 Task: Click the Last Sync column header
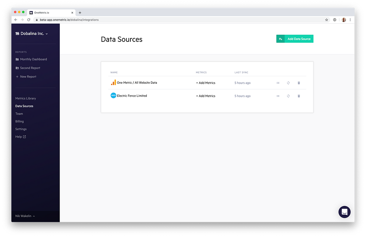coord(241,72)
